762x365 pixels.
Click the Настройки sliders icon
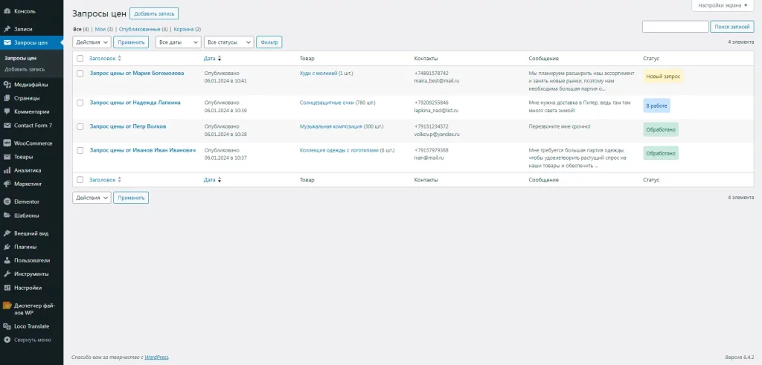(x=7, y=288)
